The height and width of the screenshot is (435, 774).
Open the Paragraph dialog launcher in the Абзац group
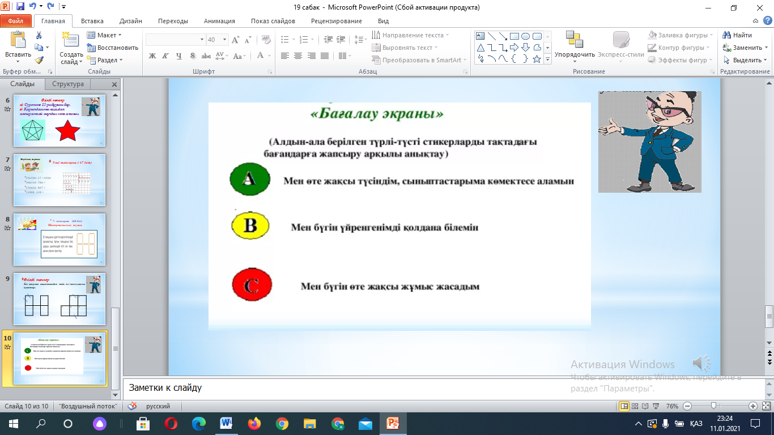(466, 72)
